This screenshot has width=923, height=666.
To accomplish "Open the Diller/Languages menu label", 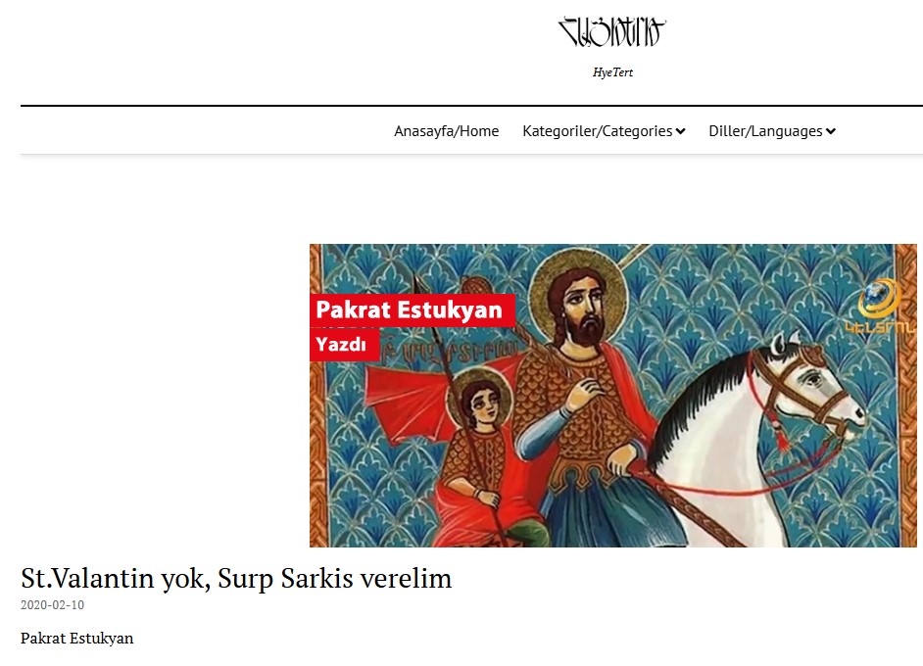I will pyautogui.click(x=765, y=130).
